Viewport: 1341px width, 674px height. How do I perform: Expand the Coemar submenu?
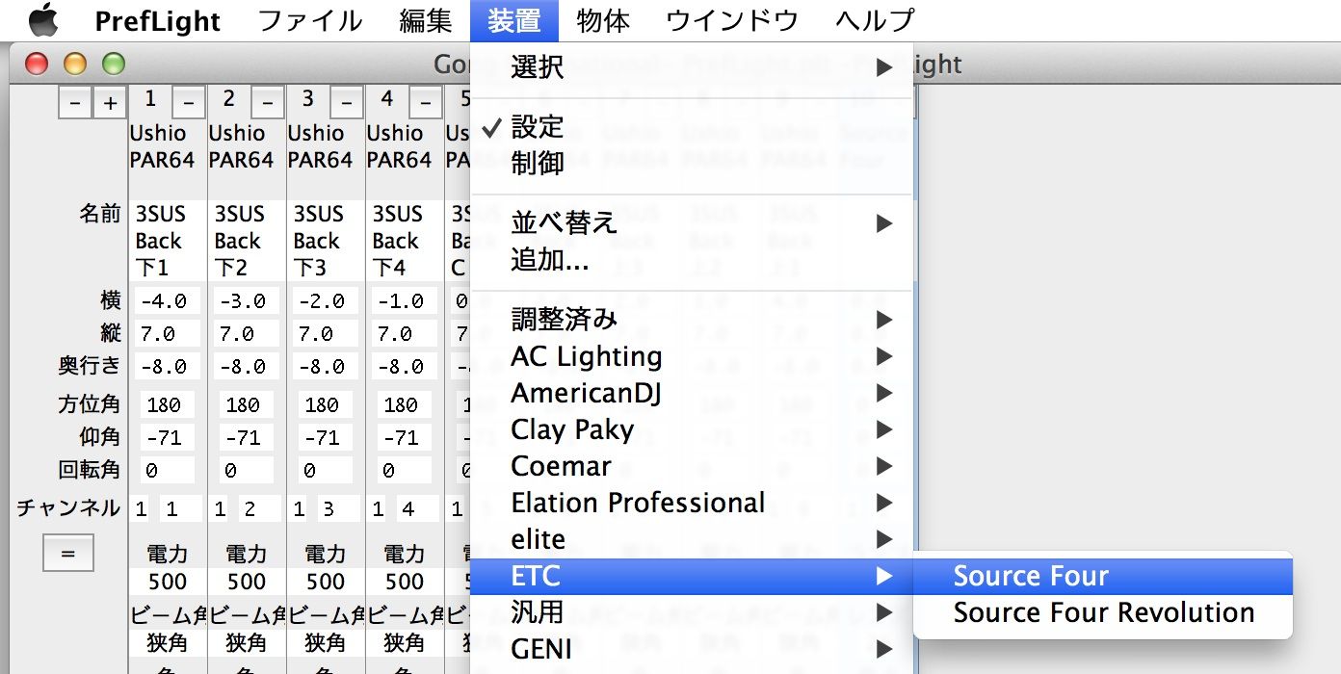coord(692,466)
